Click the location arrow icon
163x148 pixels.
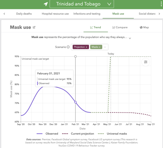46,4
